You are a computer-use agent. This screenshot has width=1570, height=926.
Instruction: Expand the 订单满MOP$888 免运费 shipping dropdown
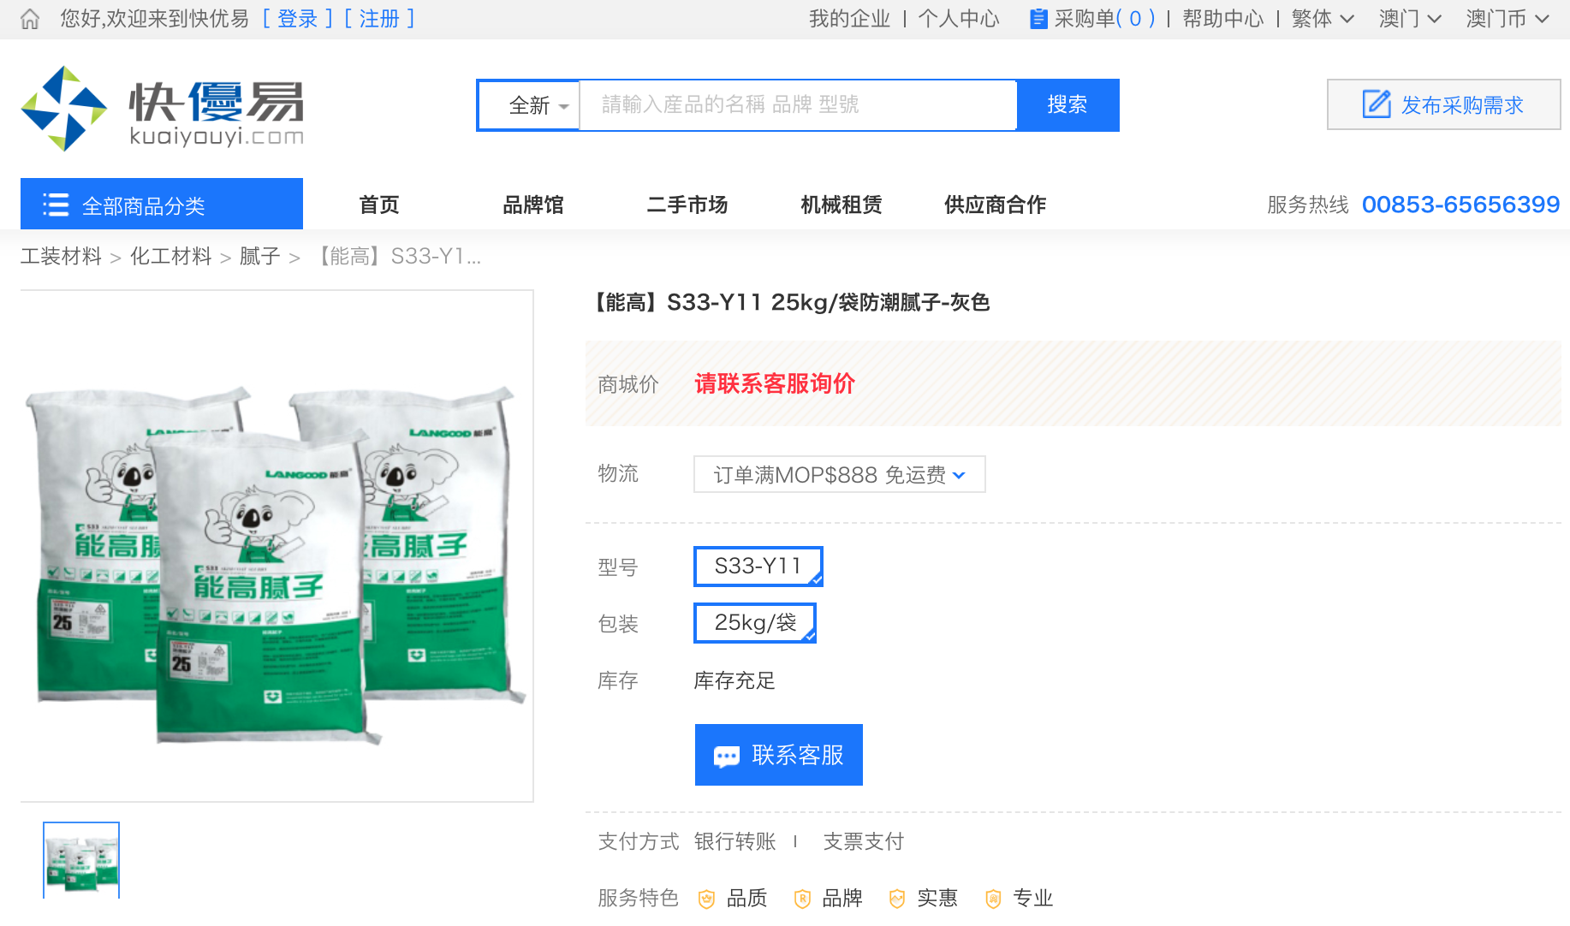pyautogui.click(x=837, y=473)
